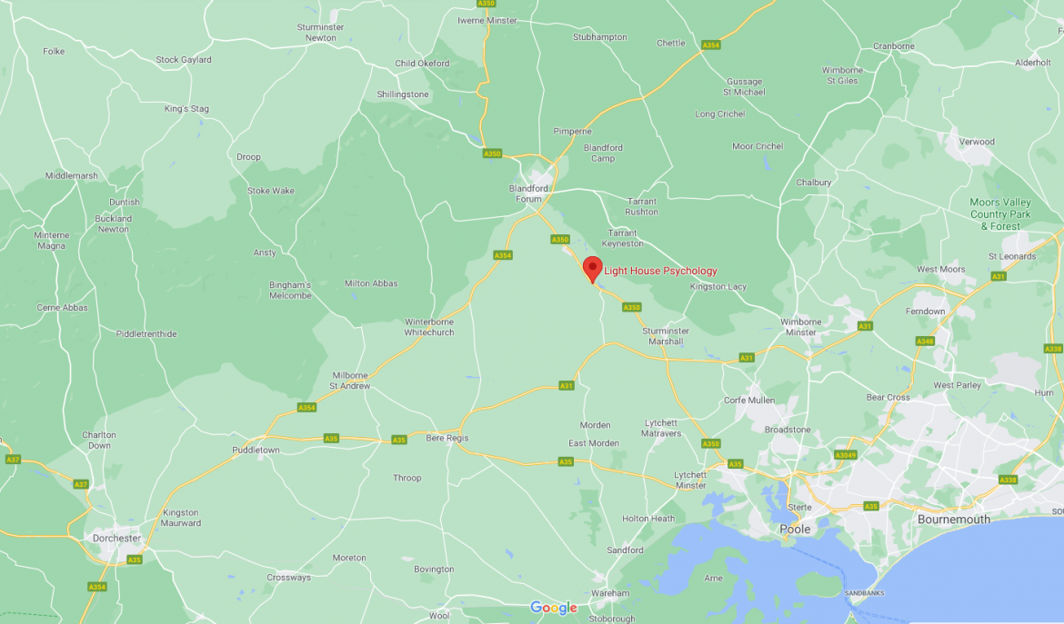Select the Bournemouth city label
This screenshot has height=624, width=1064.
(953, 520)
